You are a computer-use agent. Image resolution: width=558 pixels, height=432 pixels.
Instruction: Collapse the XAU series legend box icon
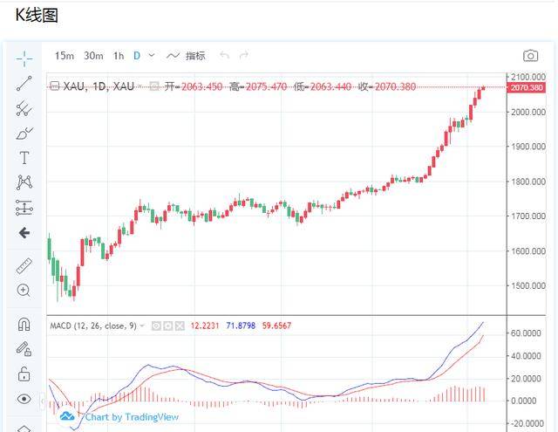[54, 86]
